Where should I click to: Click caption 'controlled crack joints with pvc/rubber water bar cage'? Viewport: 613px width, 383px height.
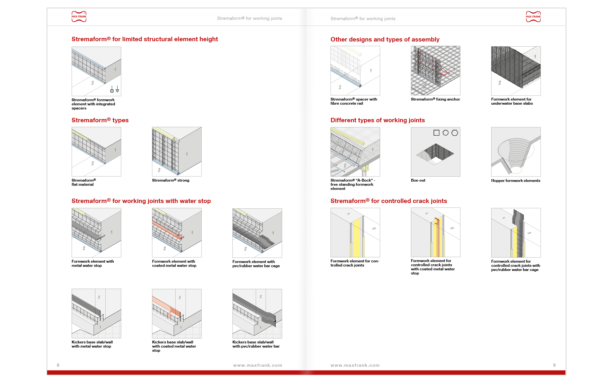(x=516, y=266)
